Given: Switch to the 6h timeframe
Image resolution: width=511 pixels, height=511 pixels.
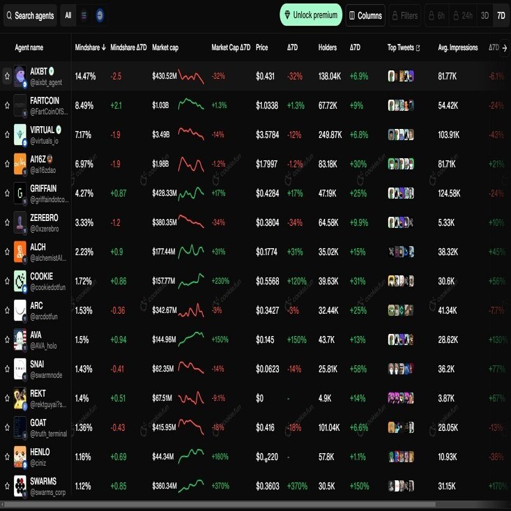Looking at the screenshot, I should [437, 15].
